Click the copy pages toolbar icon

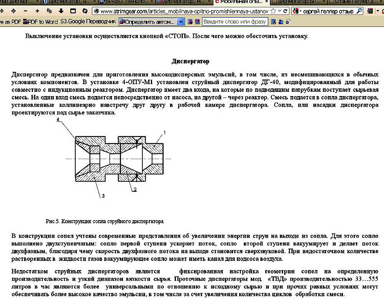point(49,11)
